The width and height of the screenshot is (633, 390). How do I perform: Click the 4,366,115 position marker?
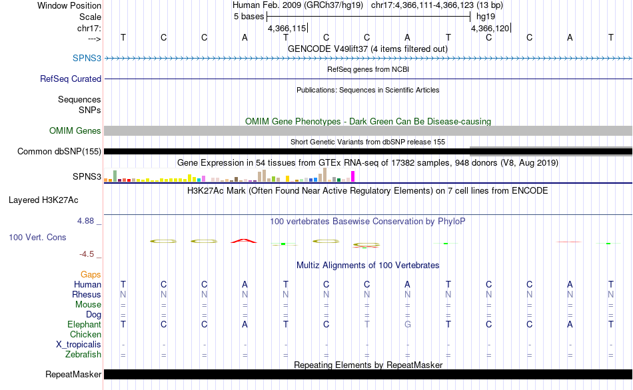coord(287,28)
